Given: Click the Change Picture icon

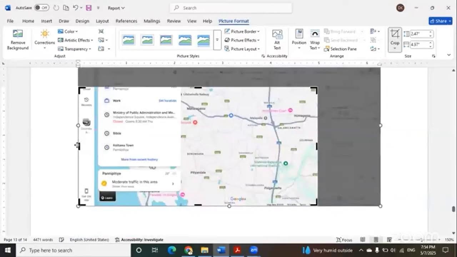Looking at the screenshot, I should [101, 40].
